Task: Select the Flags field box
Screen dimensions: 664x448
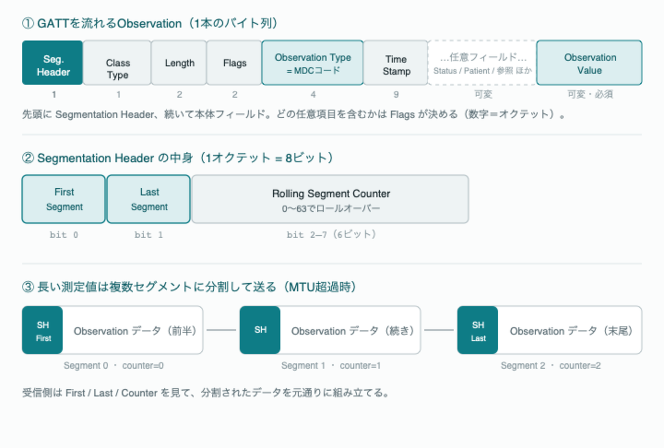Action: [234, 63]
